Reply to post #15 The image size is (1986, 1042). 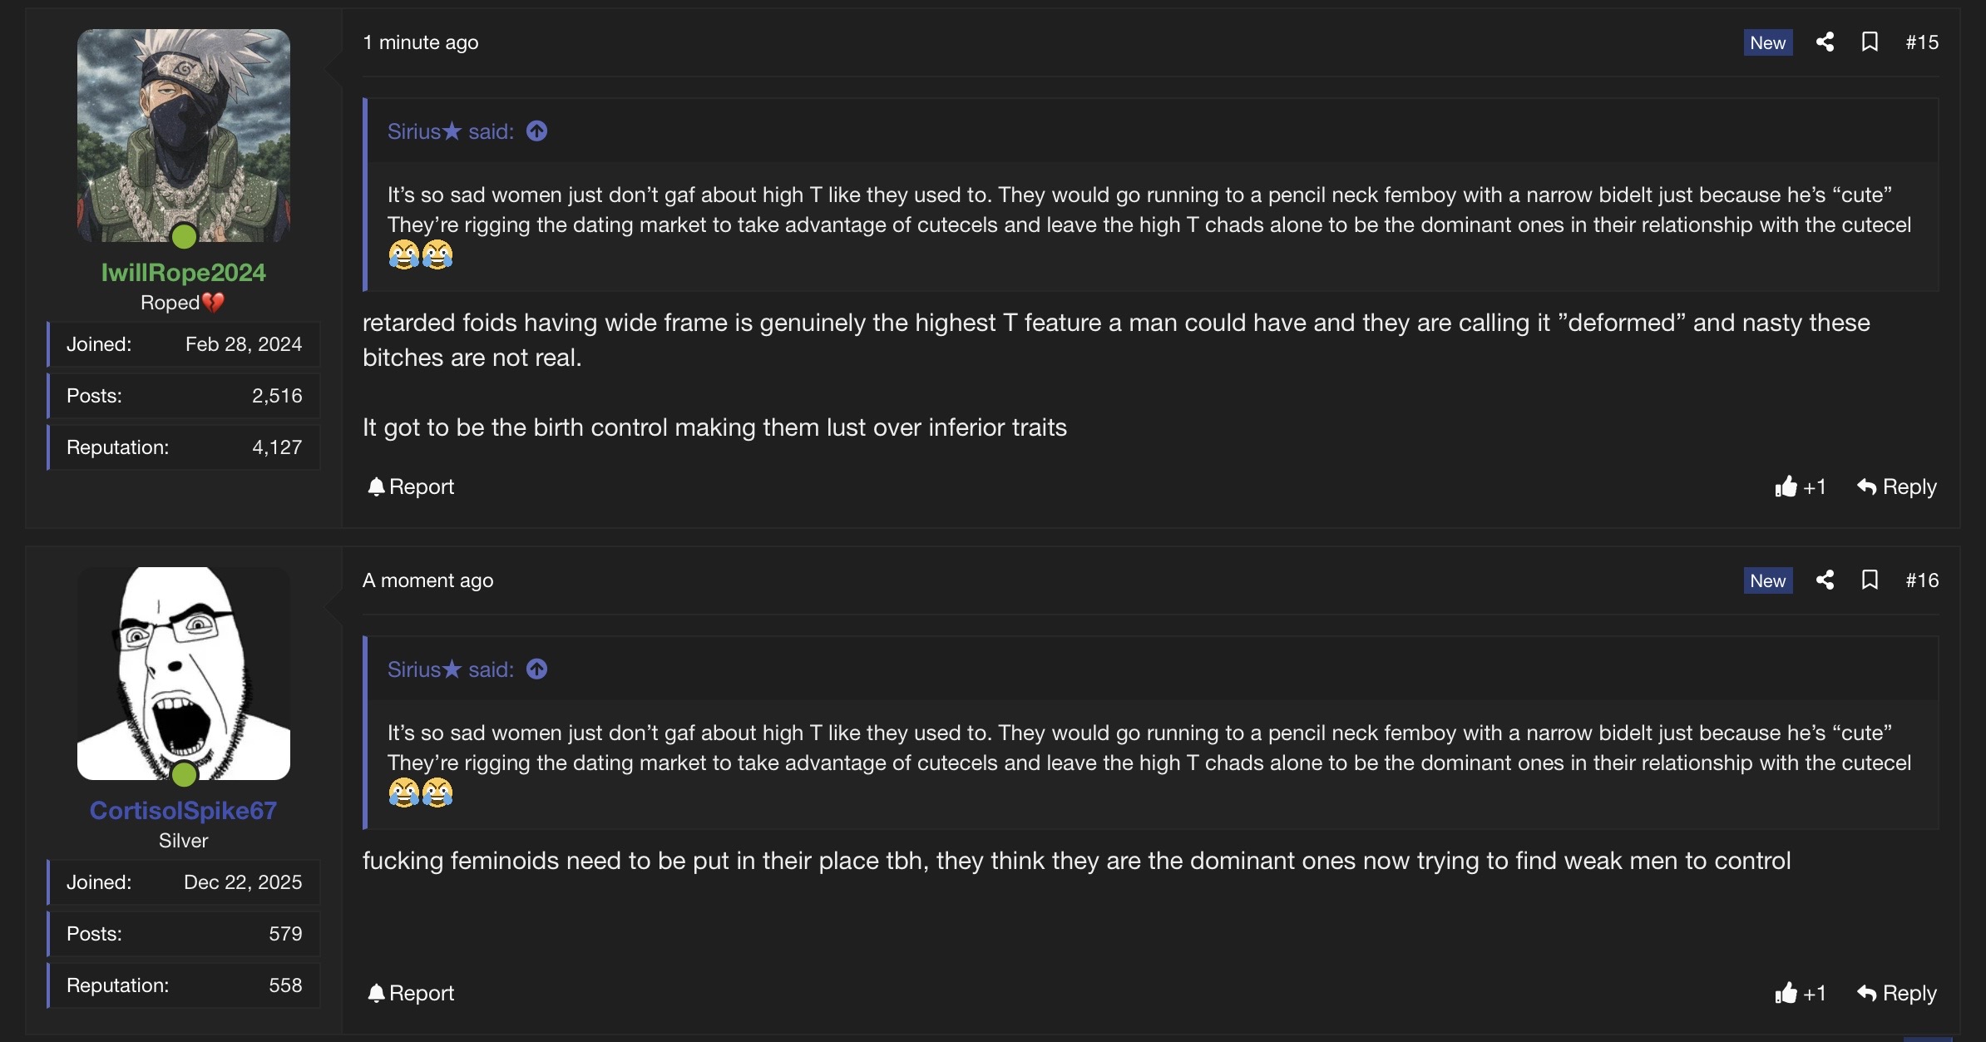click(x=1897, y=487)
